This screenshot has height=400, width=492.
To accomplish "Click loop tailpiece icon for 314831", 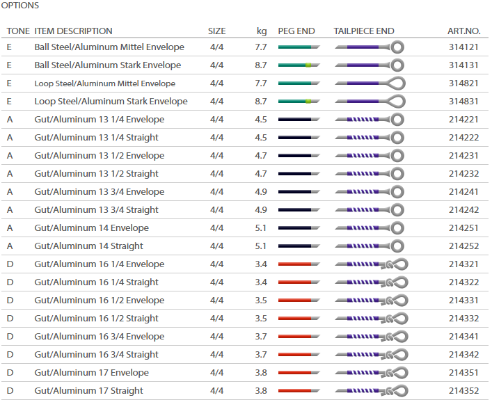I will pos(370,102).
